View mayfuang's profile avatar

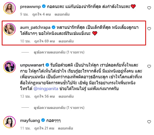[x=9, y=122]
